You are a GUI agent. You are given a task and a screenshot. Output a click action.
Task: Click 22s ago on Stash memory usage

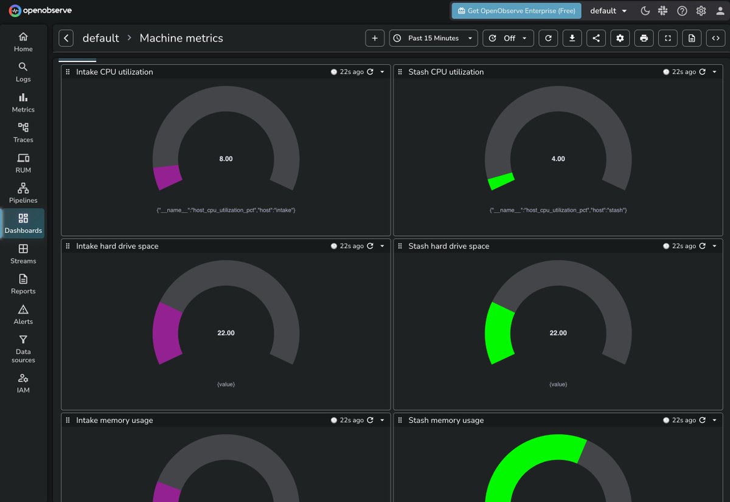684,420
